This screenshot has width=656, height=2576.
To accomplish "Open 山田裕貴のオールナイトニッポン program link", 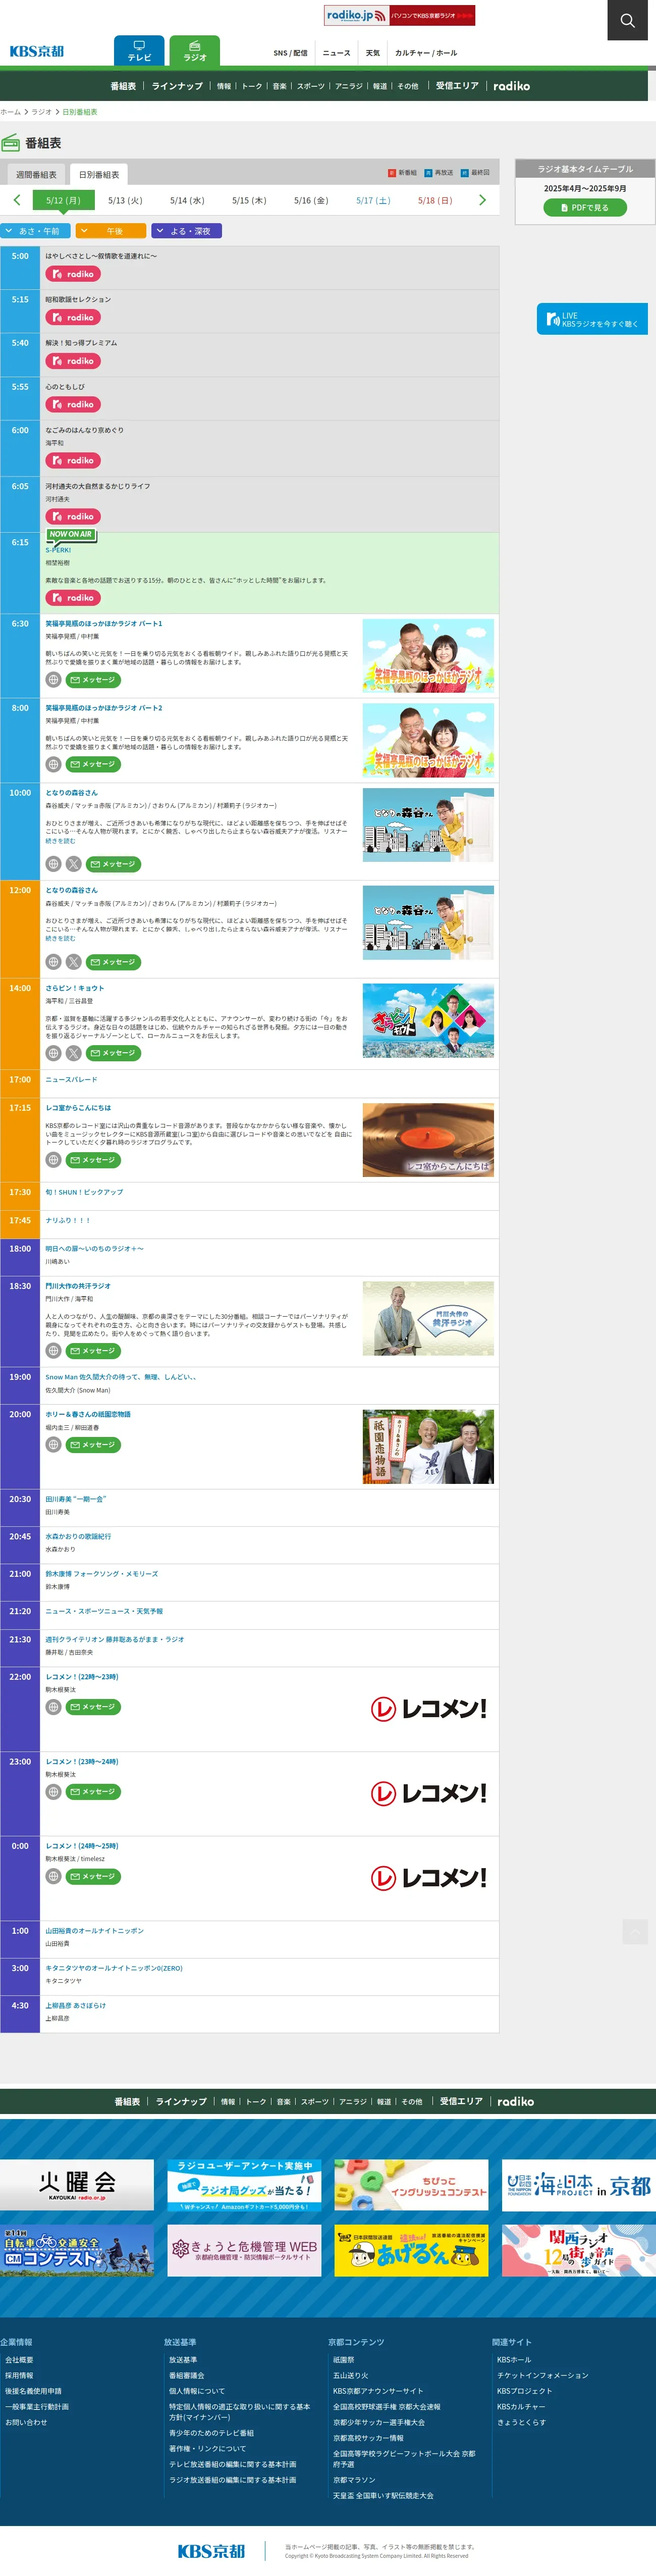I will coord(94,1931).
